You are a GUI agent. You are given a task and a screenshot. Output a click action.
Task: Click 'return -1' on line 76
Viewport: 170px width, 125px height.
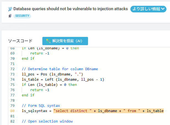pyautogui.click(x=40, y=90)
